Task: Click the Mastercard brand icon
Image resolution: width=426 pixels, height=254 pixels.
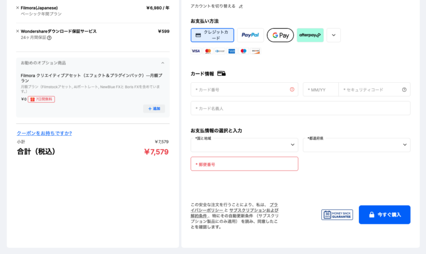Action: tap(208, 51)
